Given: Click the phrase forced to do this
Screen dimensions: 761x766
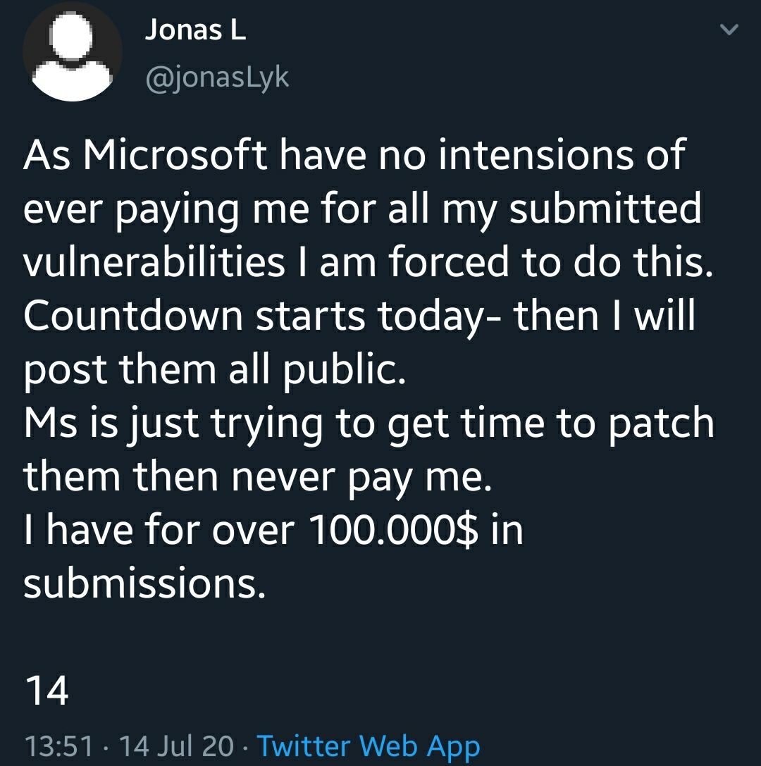Looking at the screenshot, I should click(552, 262).
